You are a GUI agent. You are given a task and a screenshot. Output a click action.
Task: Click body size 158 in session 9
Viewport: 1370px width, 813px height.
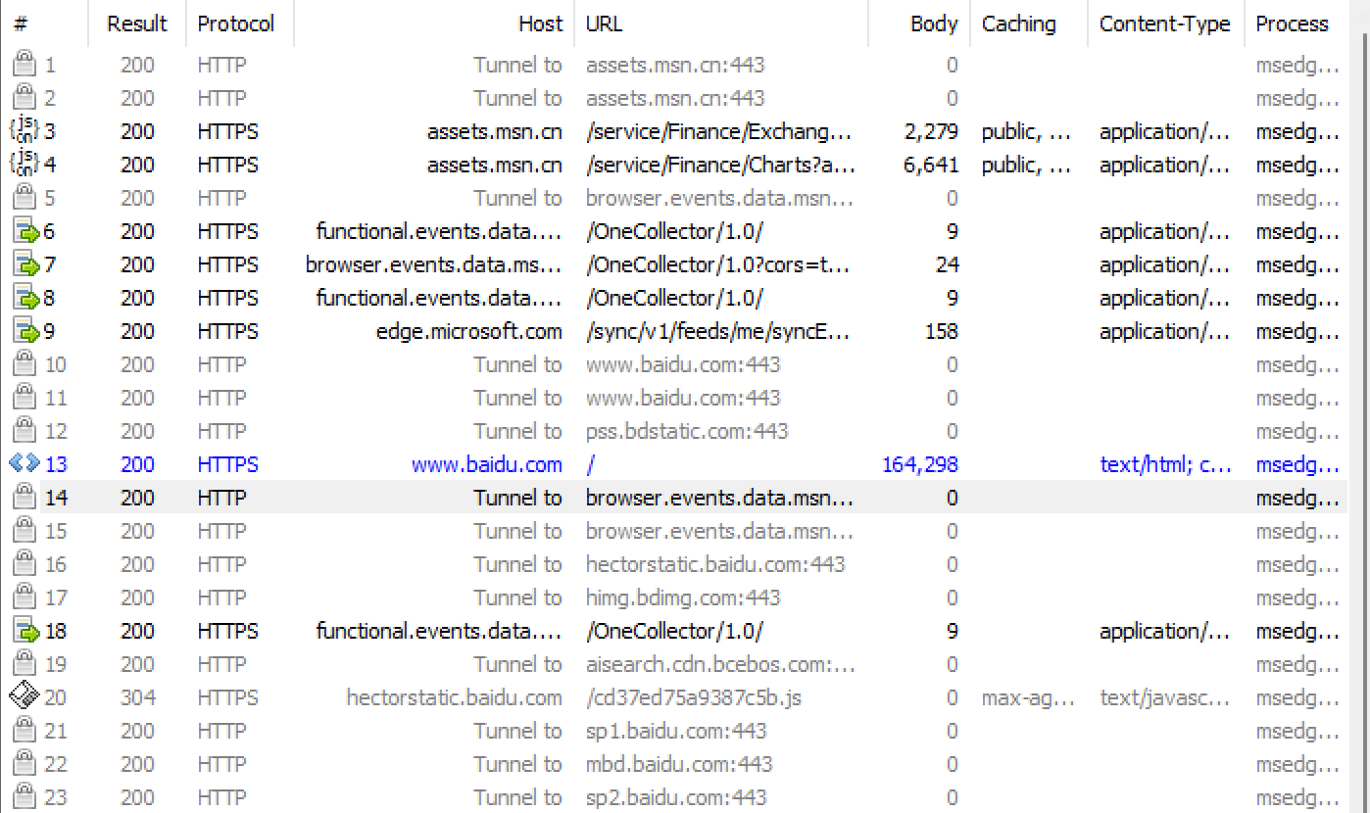pyautogui.click(x=942, y=332)
